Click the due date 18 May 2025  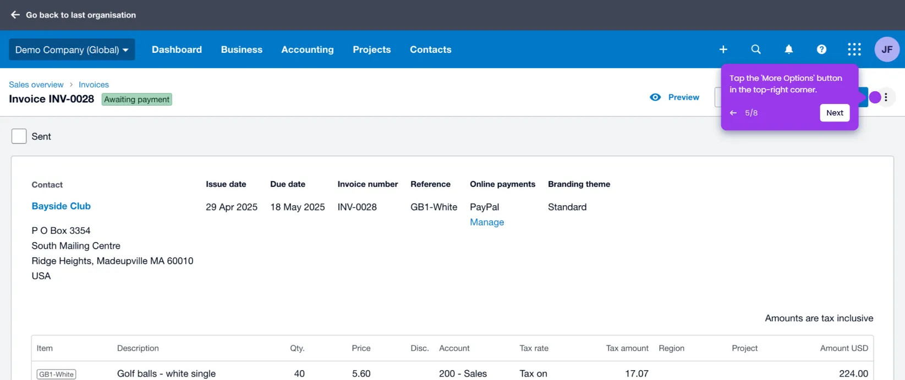(298, 207)
